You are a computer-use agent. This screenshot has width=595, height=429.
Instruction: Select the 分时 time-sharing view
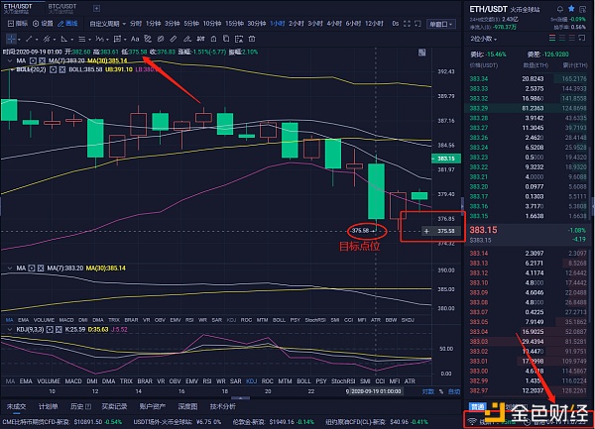pyautogui.click(x=136, y=24)
